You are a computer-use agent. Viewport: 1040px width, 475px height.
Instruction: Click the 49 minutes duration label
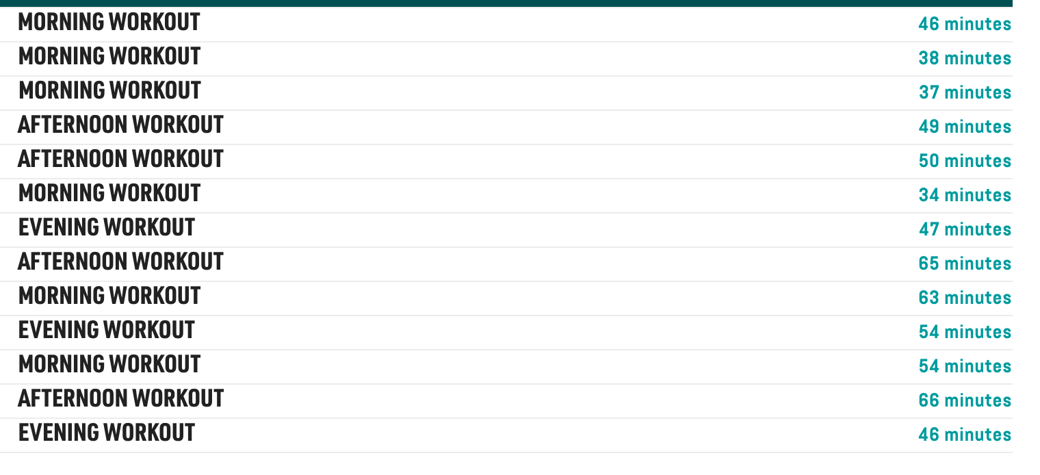click(x=965, y=127)
